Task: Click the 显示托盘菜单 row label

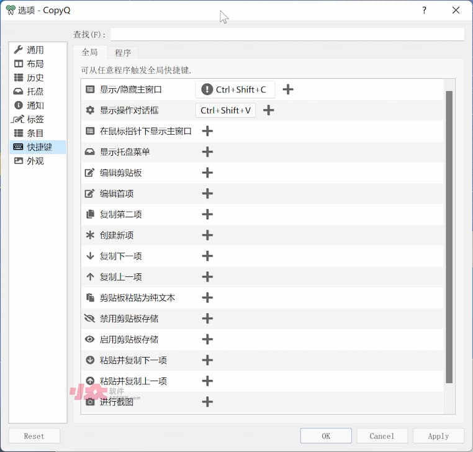Action: click(x=125, y=152)
